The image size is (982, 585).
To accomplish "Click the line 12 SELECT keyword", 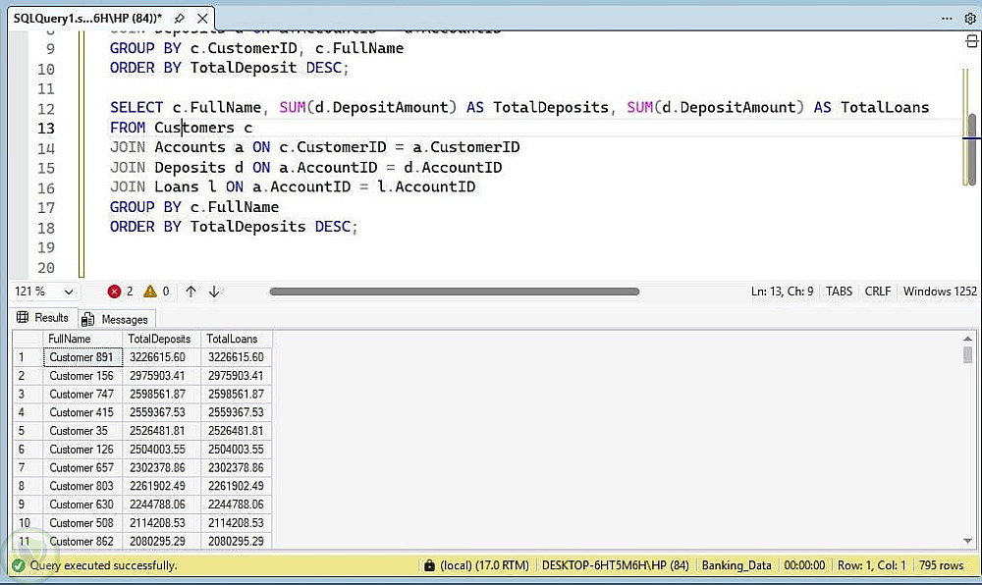I will coord(136,108).
